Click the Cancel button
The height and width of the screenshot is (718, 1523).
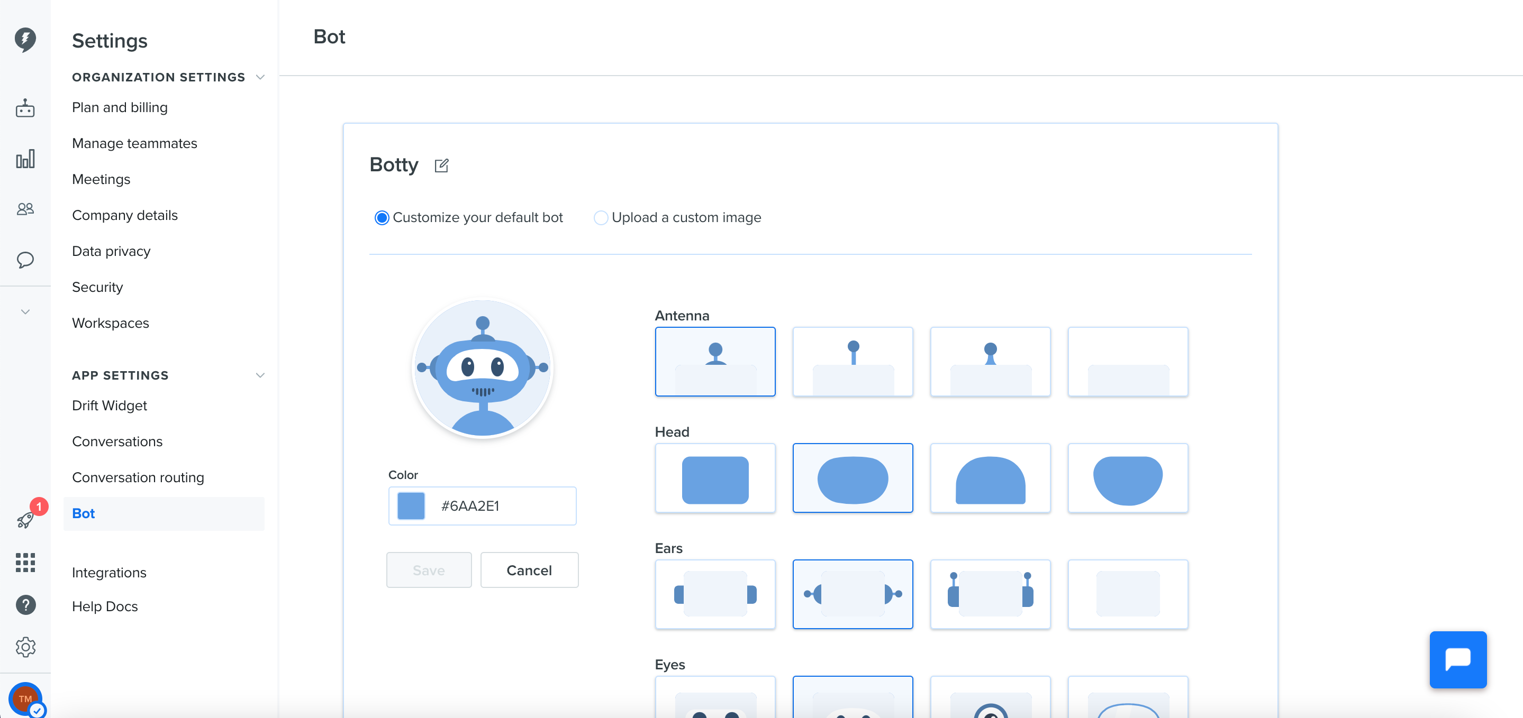(529, 570)
